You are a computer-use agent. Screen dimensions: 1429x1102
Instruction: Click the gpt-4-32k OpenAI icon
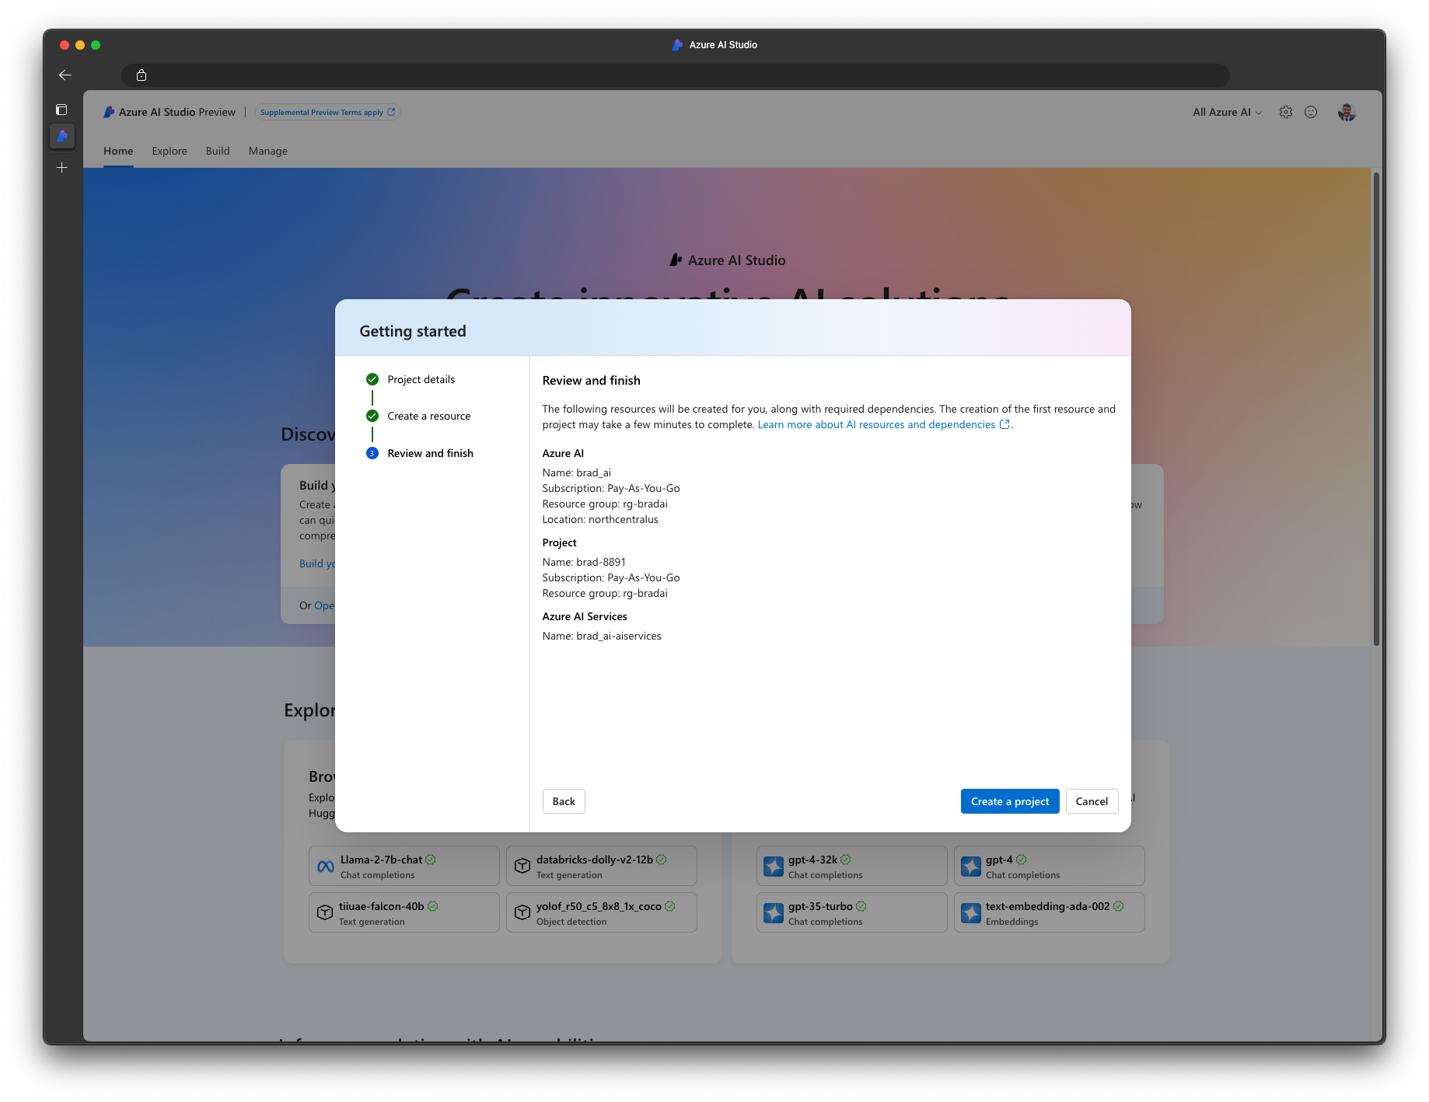tap(774, 867)
